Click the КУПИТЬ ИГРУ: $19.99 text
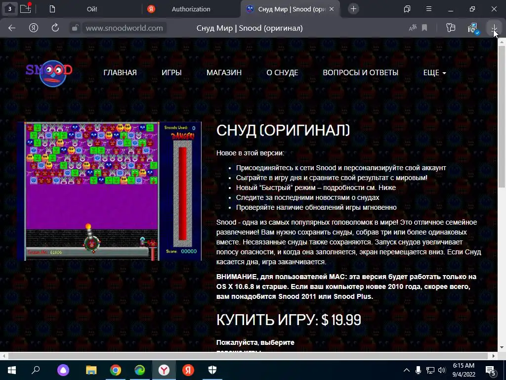The image size is (506, 380). [289, 320]
